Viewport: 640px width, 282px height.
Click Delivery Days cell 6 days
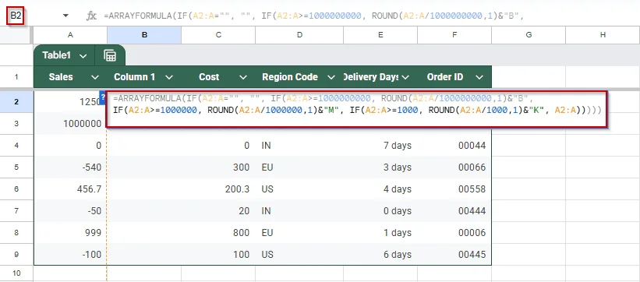click(x=380, y=254)
